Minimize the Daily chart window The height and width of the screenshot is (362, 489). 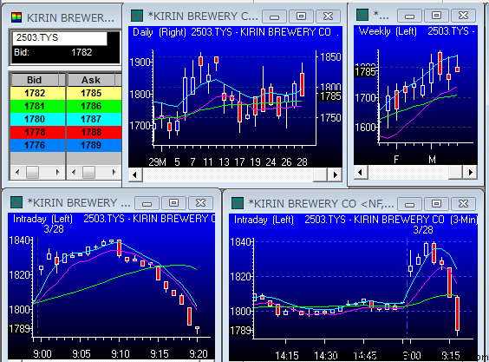pos(274,16)
